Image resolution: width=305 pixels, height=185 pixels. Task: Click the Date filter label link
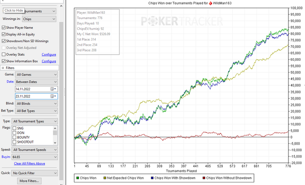click(x=10, y=82)
